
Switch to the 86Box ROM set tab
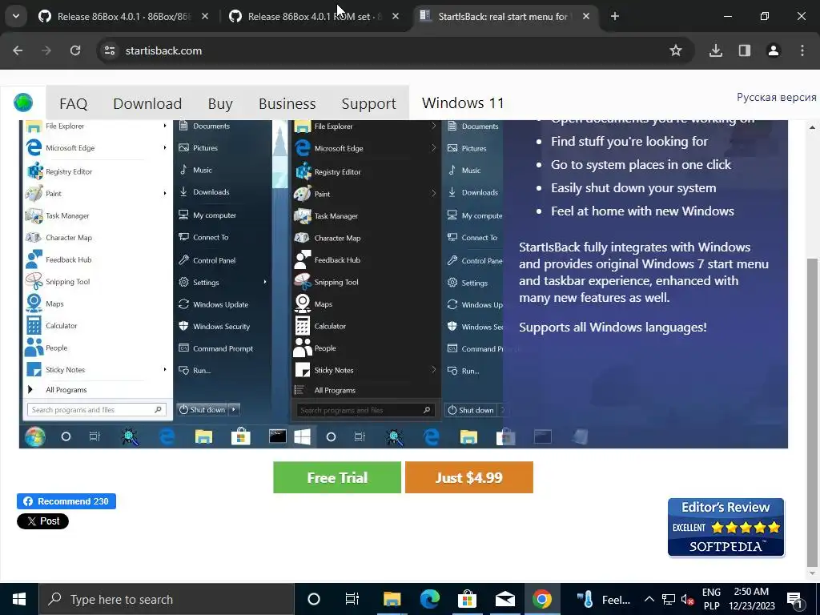[x=314, y=16]
